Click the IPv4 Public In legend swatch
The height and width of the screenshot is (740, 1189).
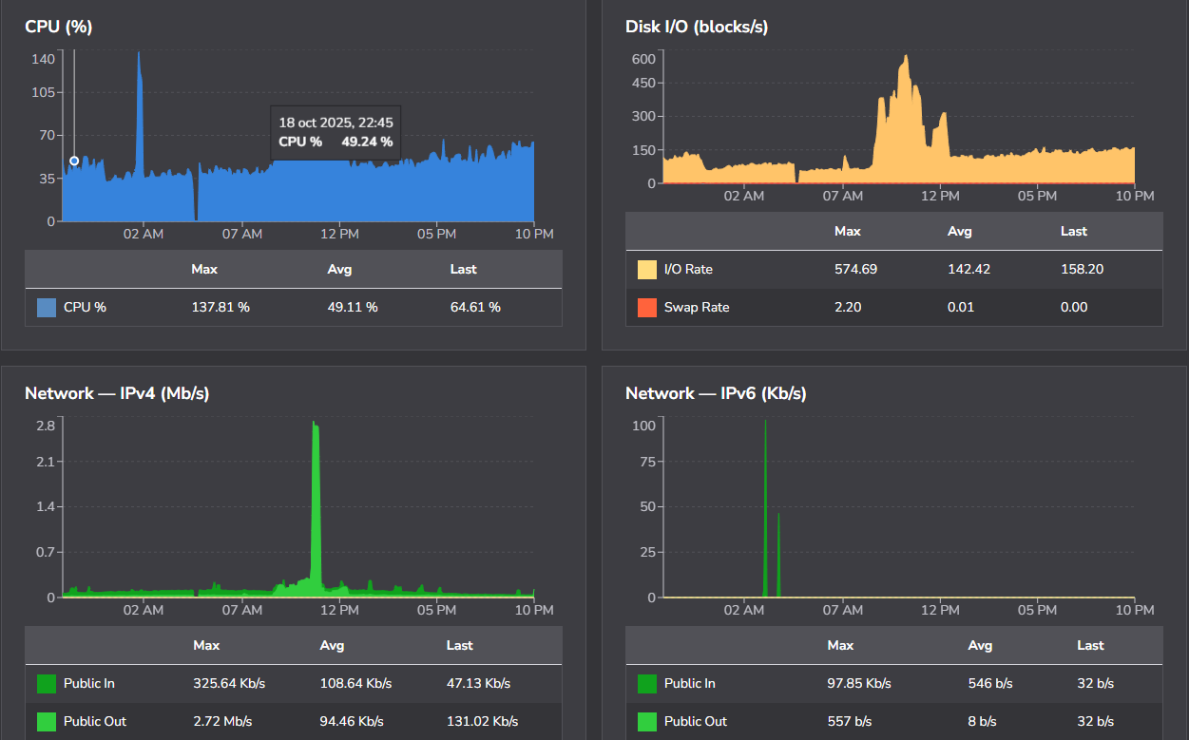[x=47, y=684]
